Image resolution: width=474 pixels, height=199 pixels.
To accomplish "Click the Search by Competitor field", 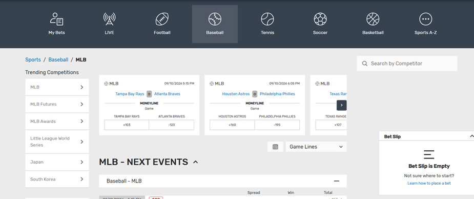I will click(x=407, y=64).
